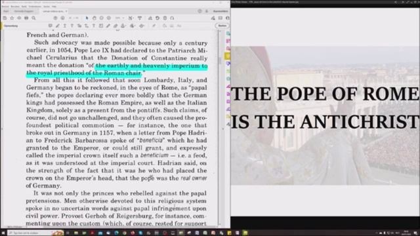
Task: Open Task View on the taskbar
Action: point(68,233)
